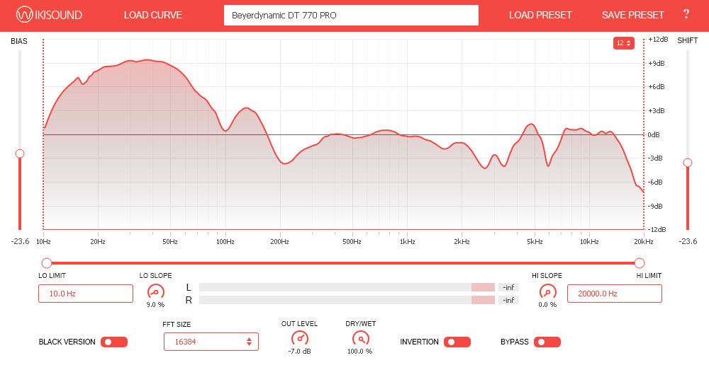The width and height of the screenshot is (709, 365).
Task: Toggle the BYPASS switch
Action: (547, 342)
